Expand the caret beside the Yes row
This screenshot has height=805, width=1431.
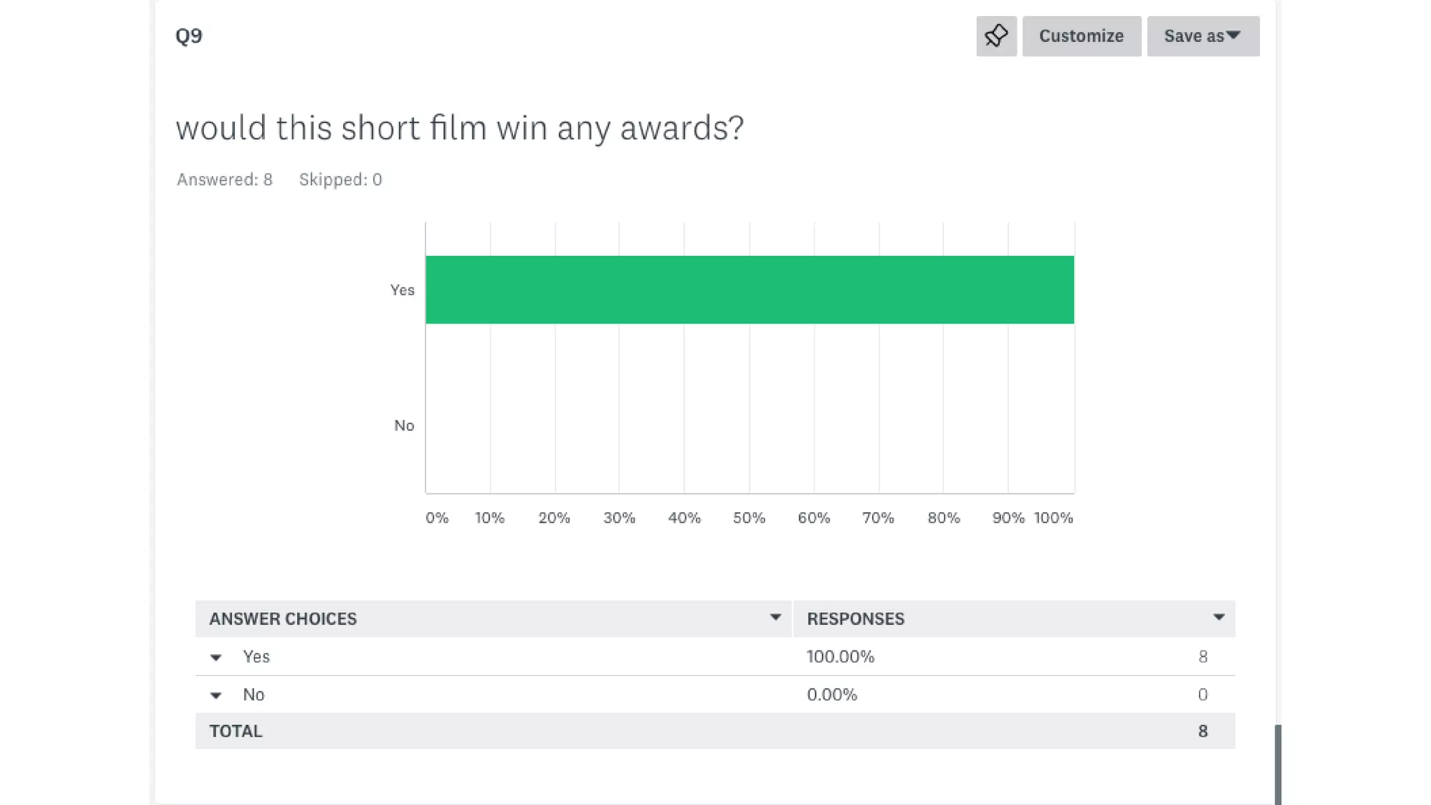tap(216, 658)
